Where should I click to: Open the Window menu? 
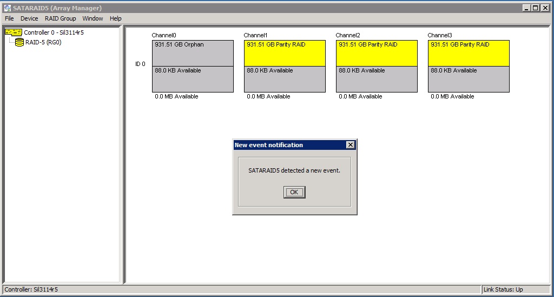point(93,18)
